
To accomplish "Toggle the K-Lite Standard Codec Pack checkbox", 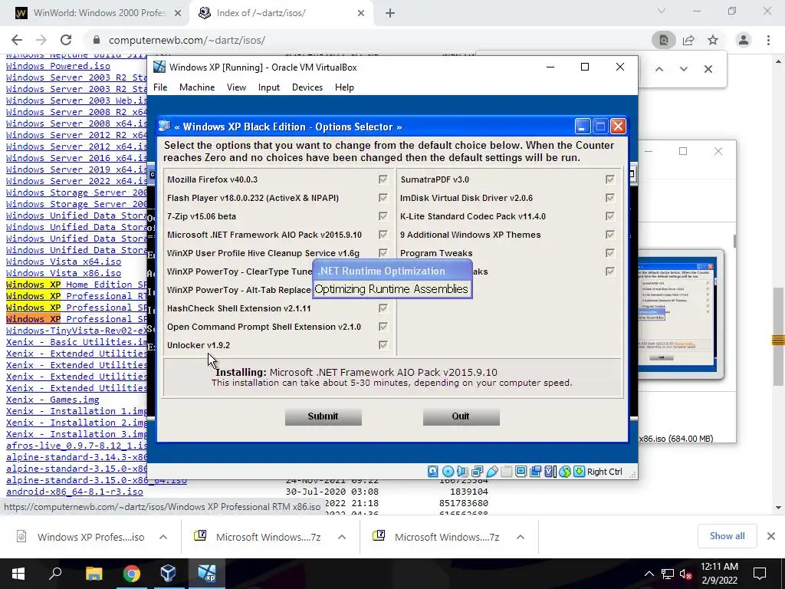I will (609, 216).
